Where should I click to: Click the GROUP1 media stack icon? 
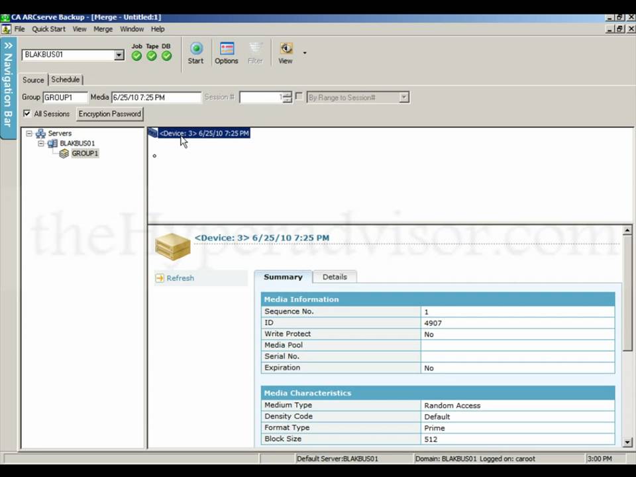pos(64,153)
